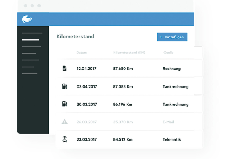Click the white bird logo in header
Image resolution: width=231 pixels, height=159 pixels.
(x=27, y=19)
